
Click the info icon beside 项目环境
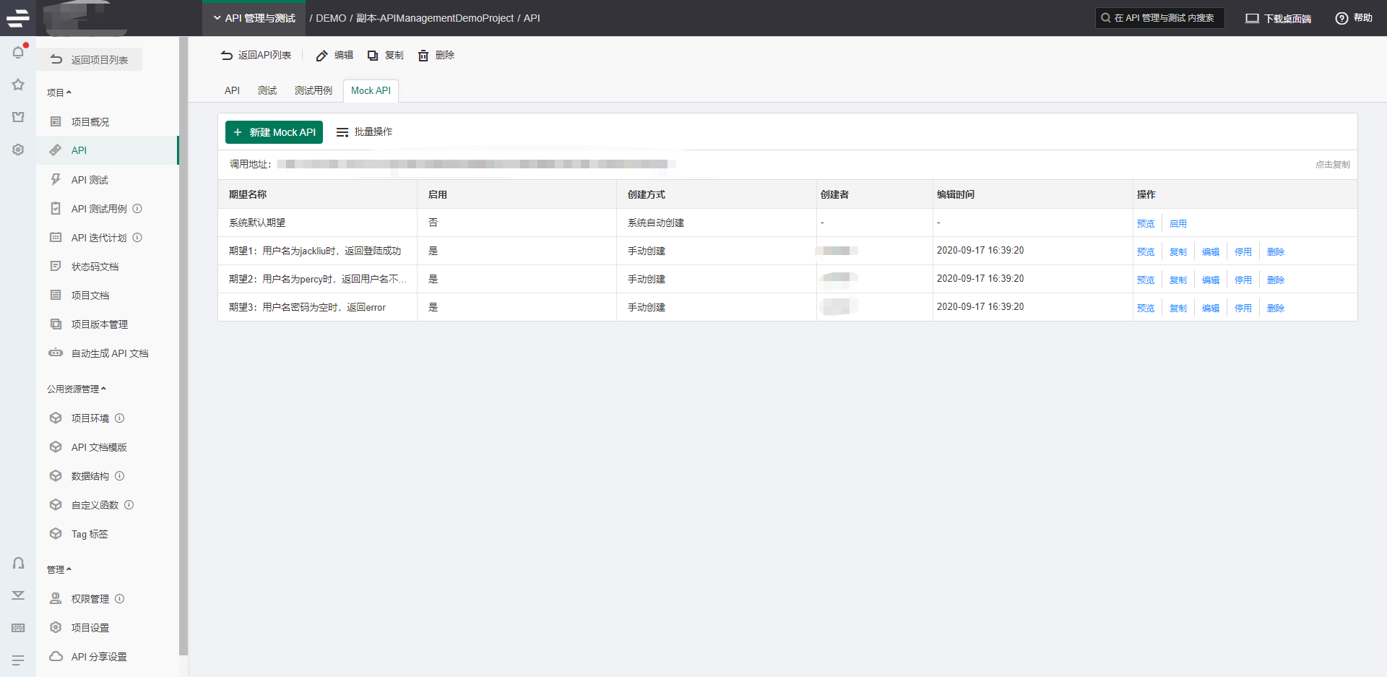click(x=120, y=418)
